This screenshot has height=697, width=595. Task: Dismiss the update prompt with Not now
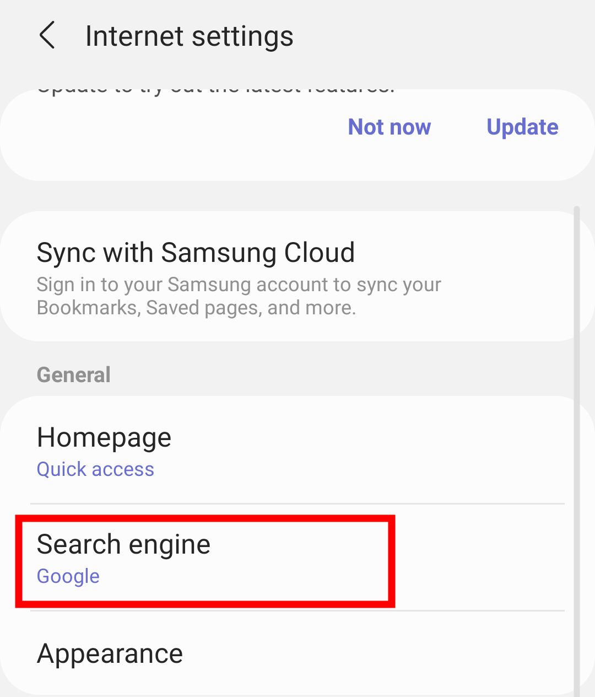[389, 127]
